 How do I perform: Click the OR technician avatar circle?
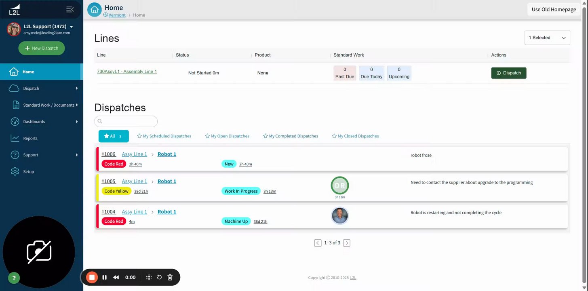[x=339, y=186]
